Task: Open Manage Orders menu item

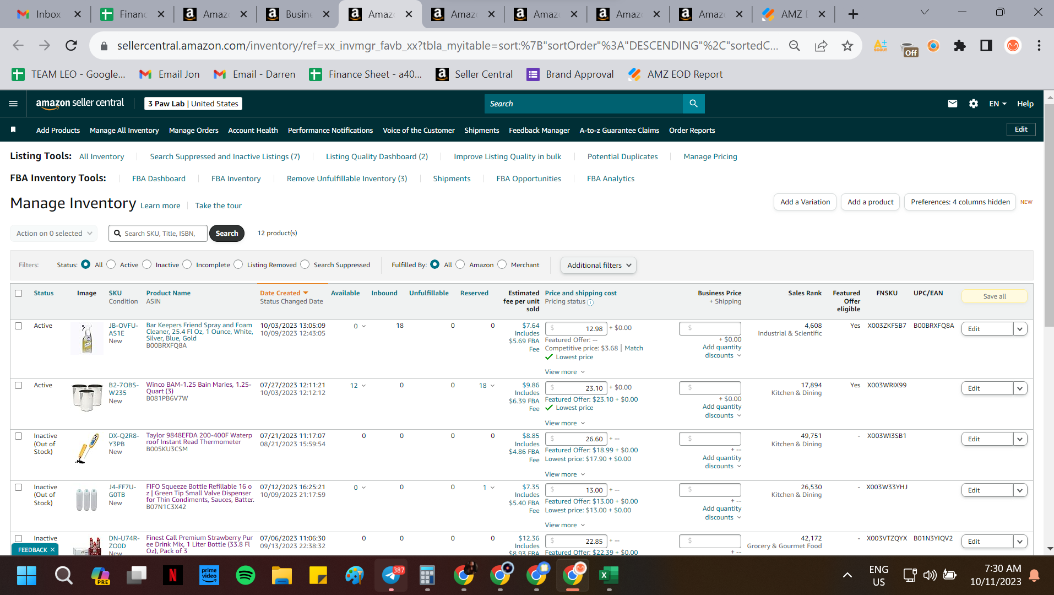Action: 194,130
